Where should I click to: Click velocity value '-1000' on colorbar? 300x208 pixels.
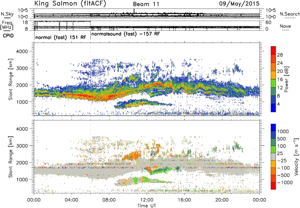285,182
